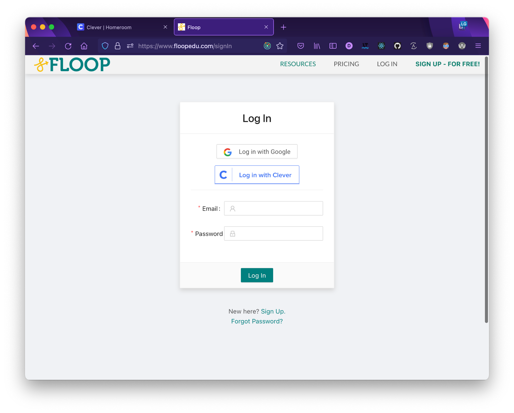
Task: Open site permissions icon in address bar
Action: pos(130,46)
